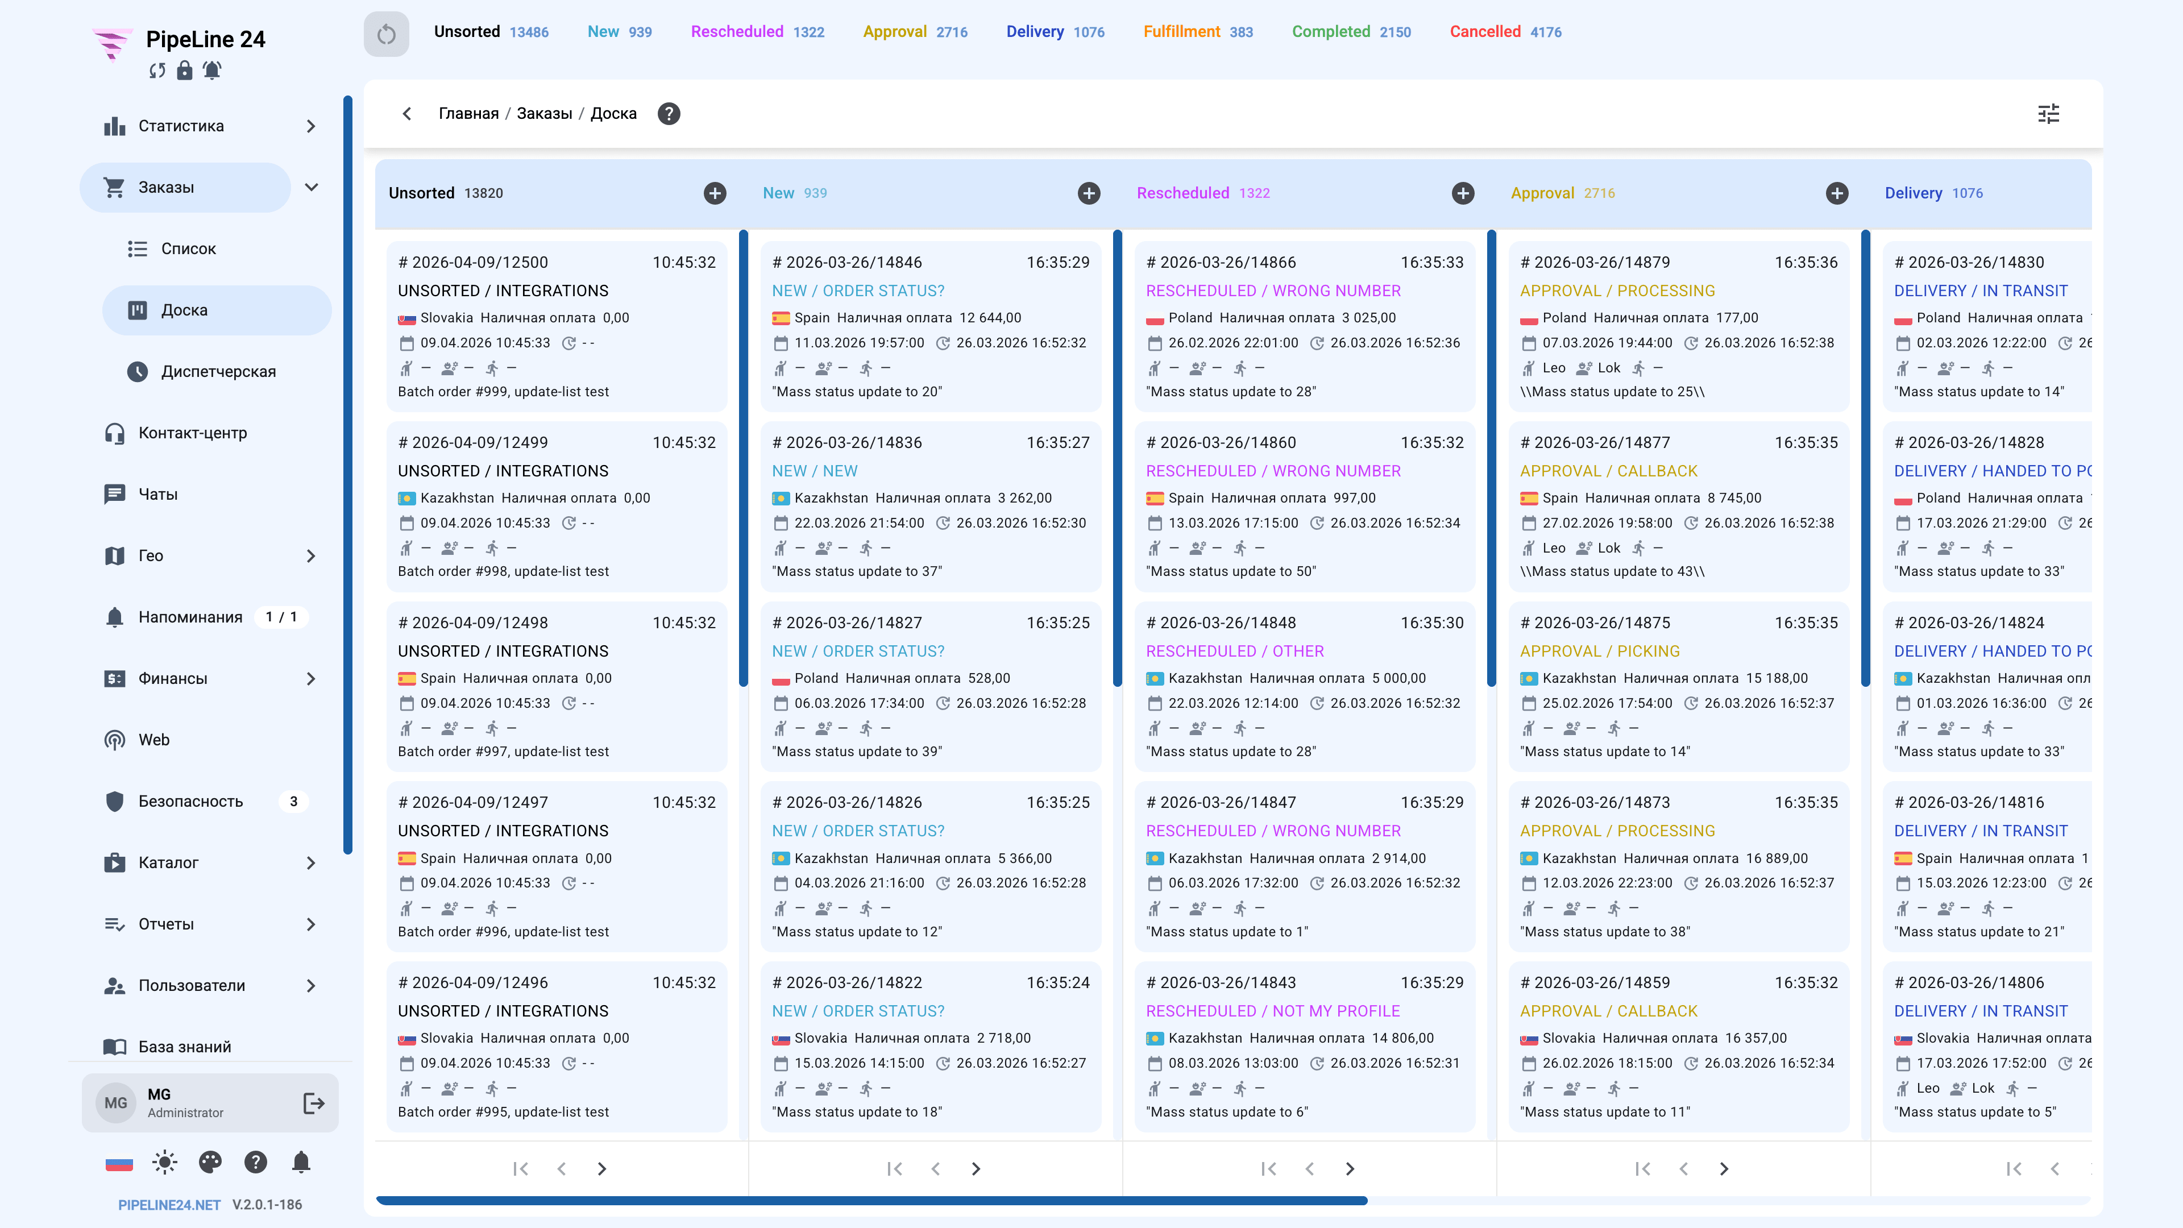This screenshot has height=1228, width=2183.
Task: Expand Каталог menu chevron
Action: 311,863
